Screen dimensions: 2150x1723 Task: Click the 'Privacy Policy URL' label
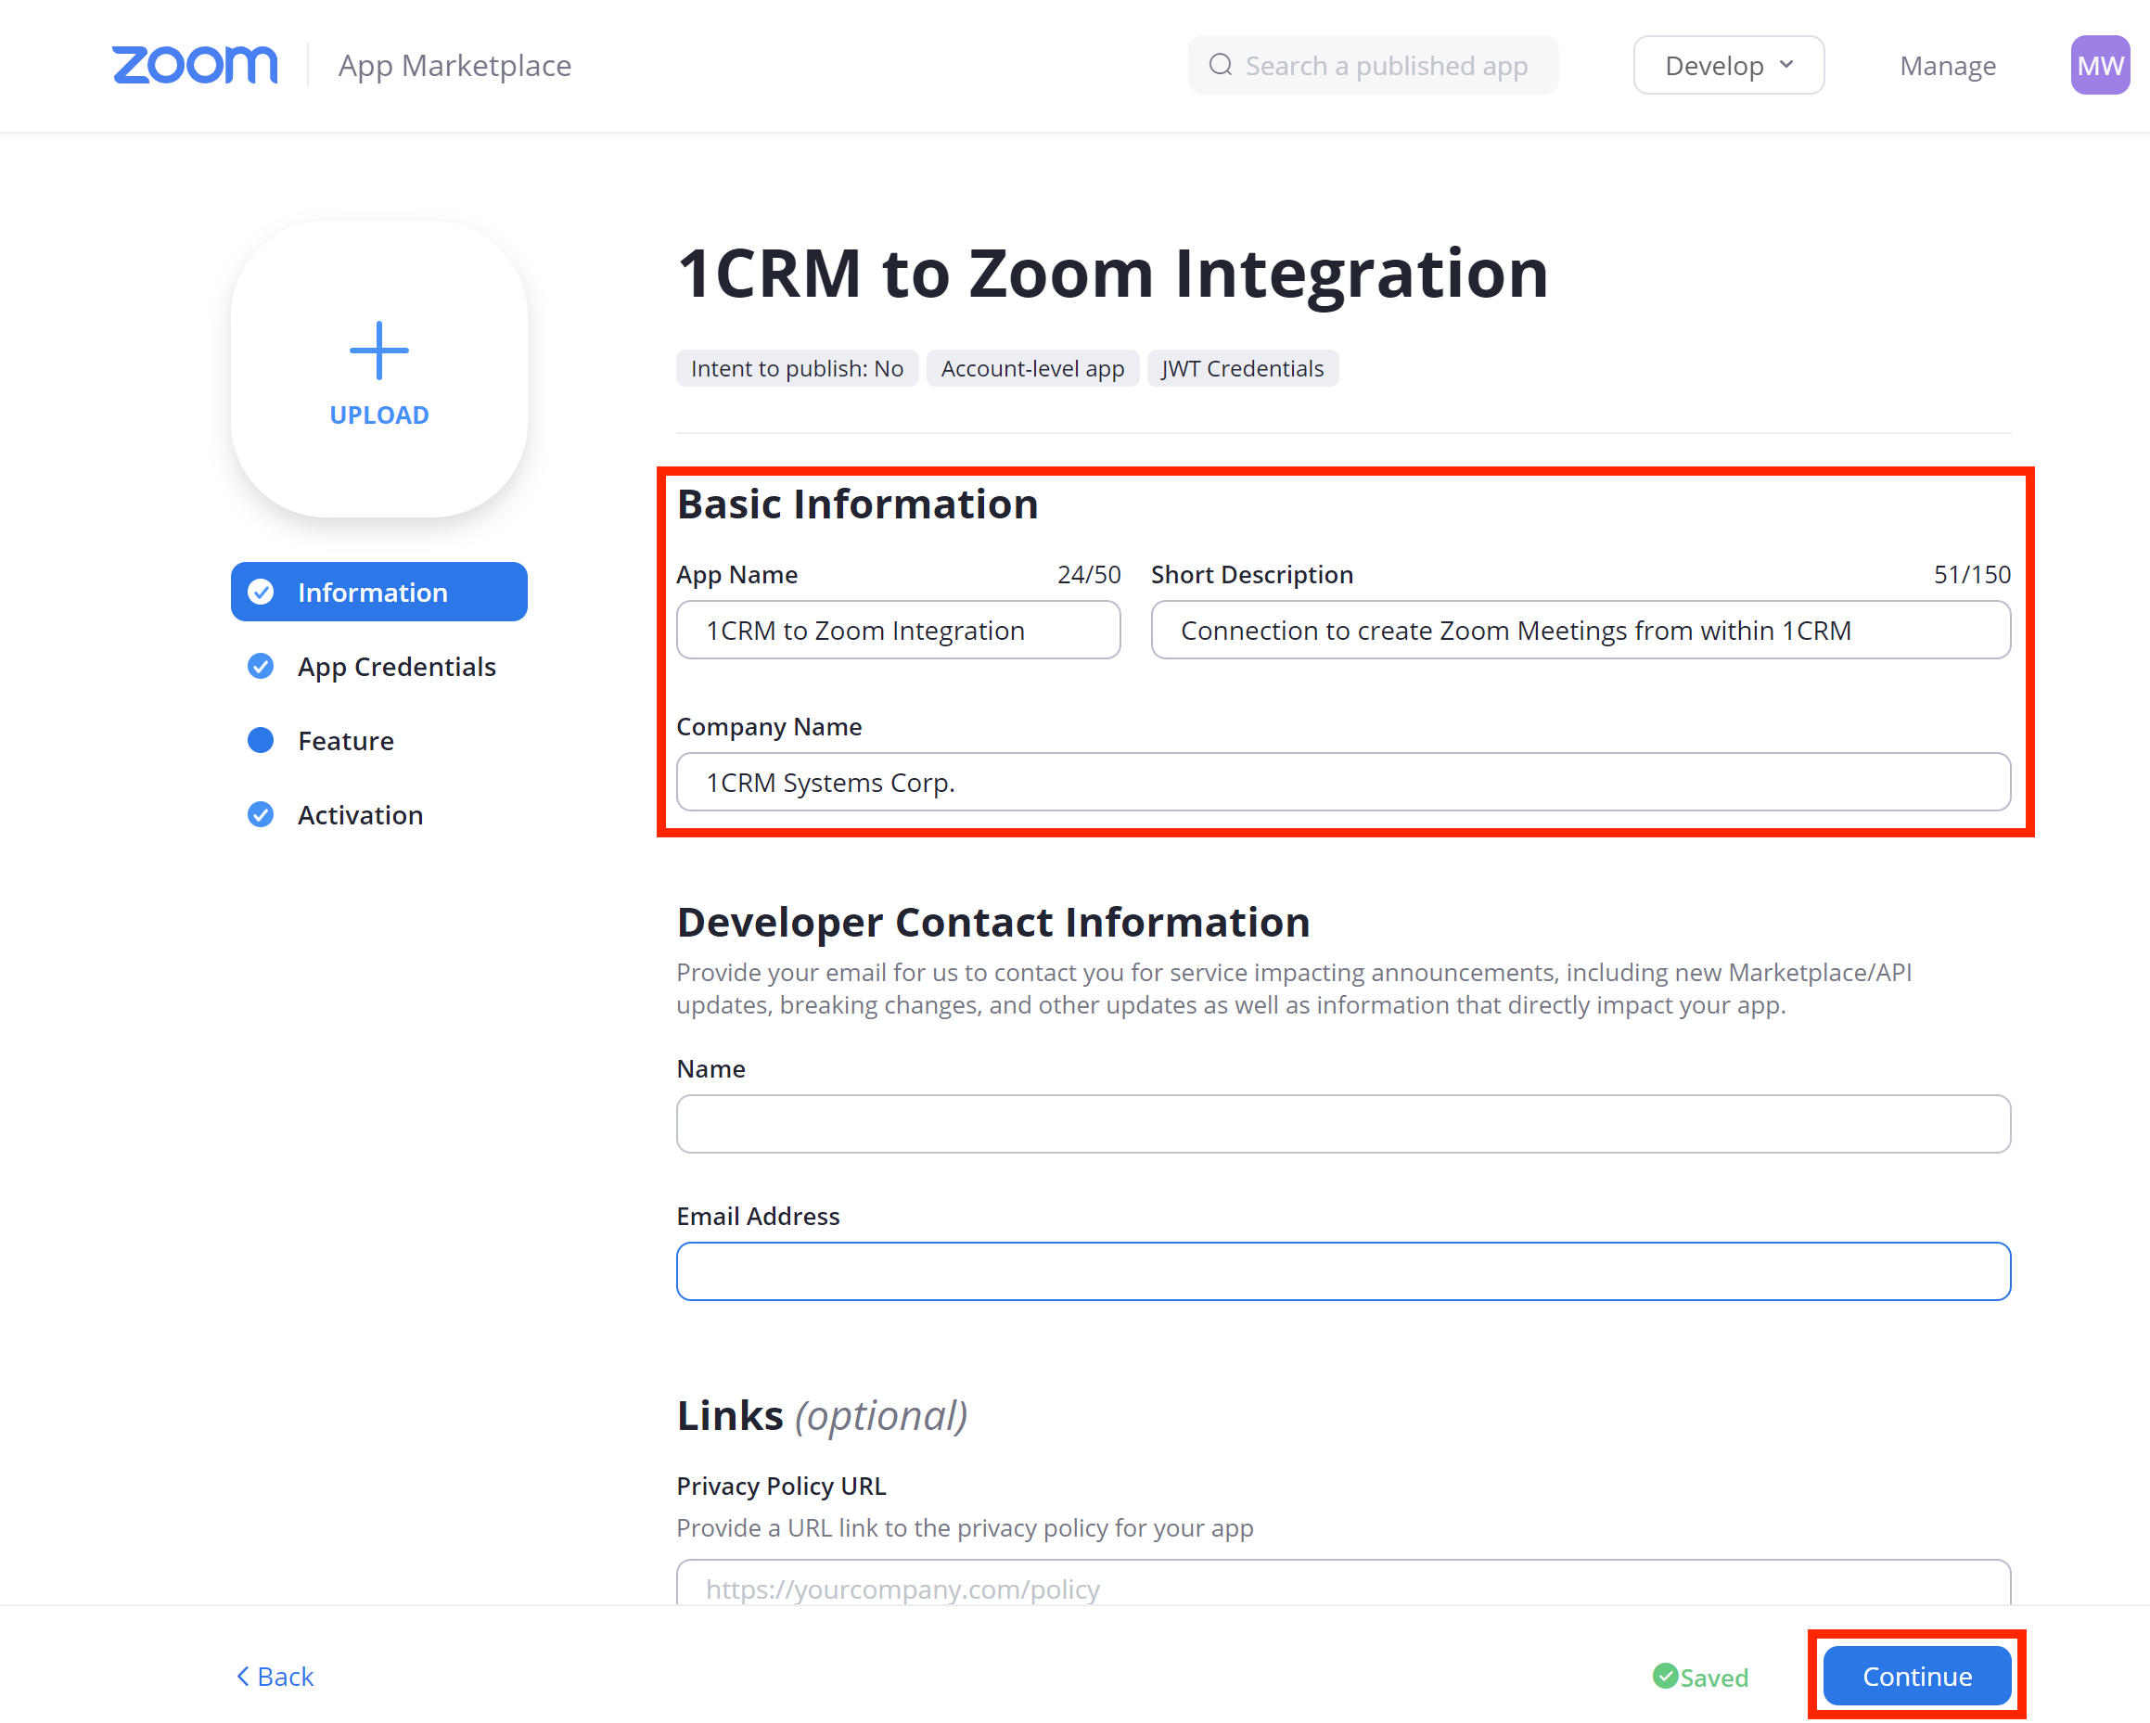[781, 1487]
